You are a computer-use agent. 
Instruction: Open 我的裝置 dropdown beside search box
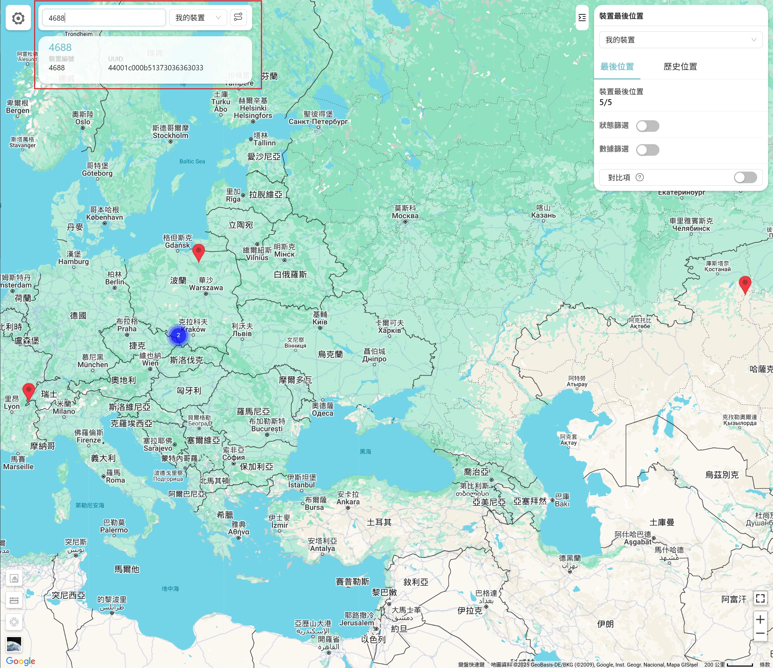click(x=198, y=18)
